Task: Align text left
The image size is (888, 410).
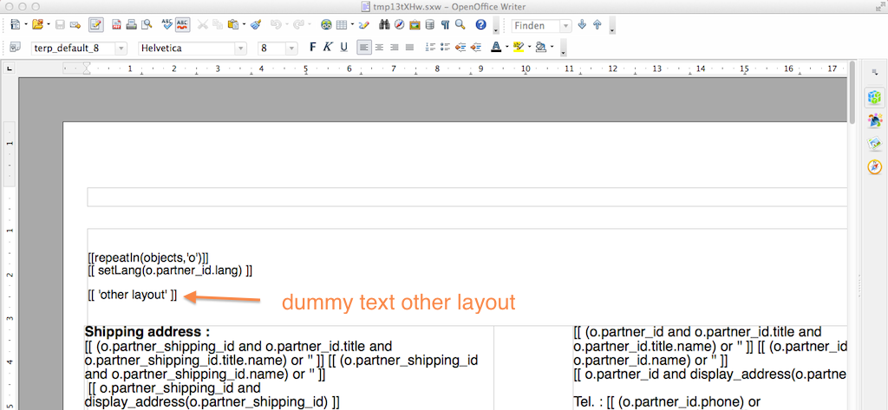Action: 363,48
